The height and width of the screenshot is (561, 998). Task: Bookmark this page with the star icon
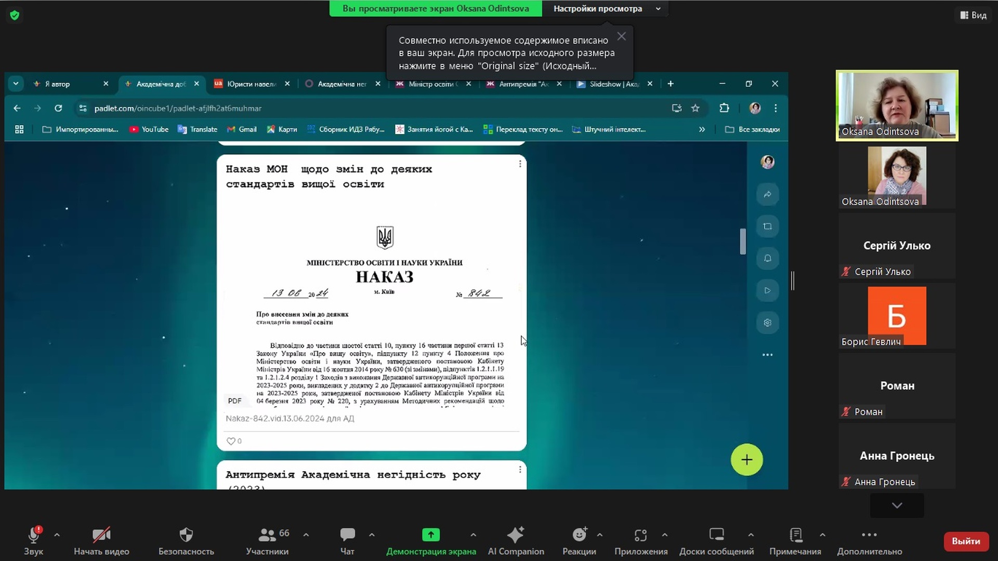coord(695,108)
